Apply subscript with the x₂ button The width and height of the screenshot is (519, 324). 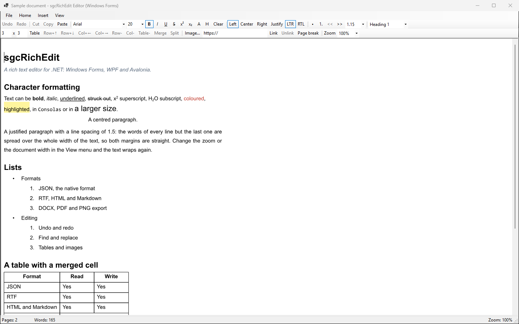[190, 24]
